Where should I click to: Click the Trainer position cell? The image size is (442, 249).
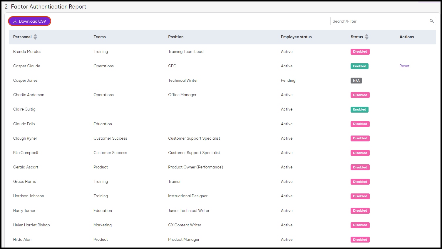pyautogui.click(x=174, y=182)
